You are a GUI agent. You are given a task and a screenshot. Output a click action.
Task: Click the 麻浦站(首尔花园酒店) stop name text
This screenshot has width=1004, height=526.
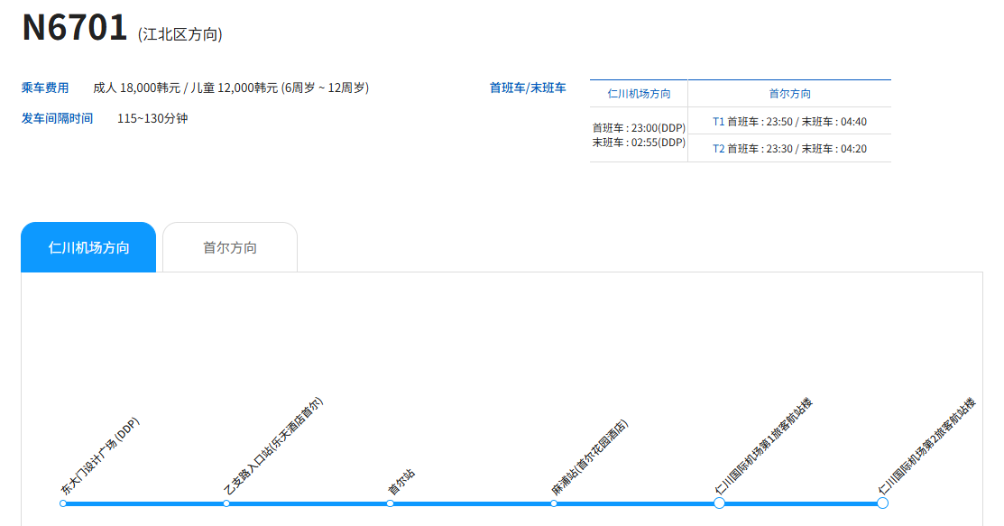(x=590, y=457)
